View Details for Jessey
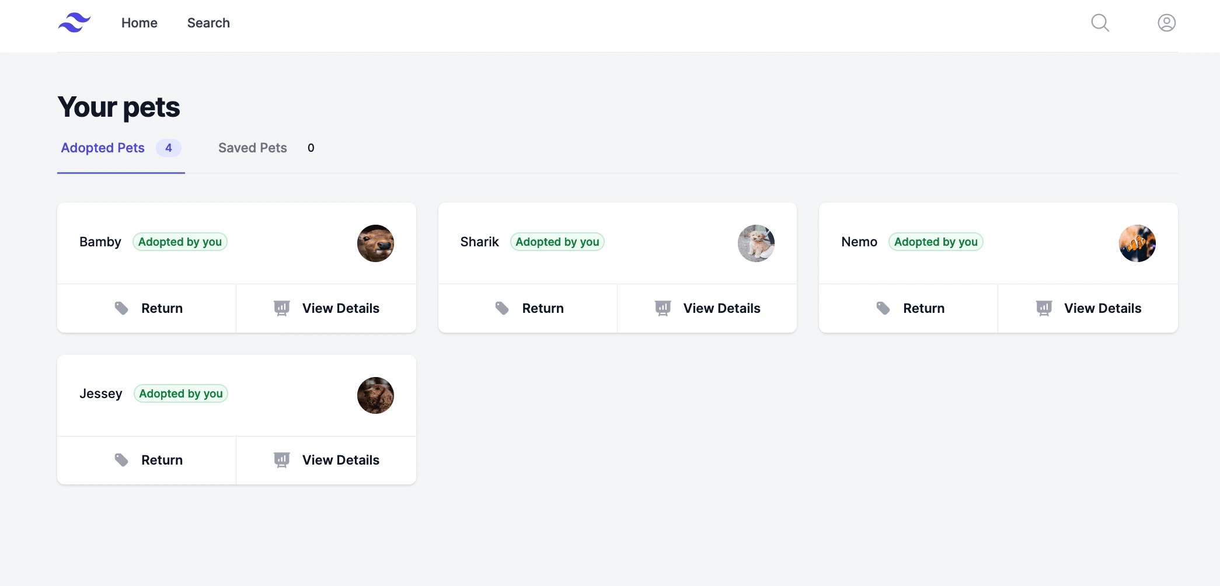 coord(326,460)
